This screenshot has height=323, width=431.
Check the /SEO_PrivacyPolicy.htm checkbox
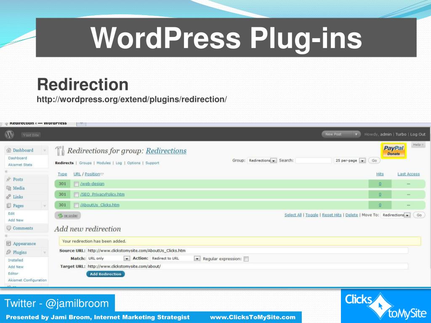[77, 195]
